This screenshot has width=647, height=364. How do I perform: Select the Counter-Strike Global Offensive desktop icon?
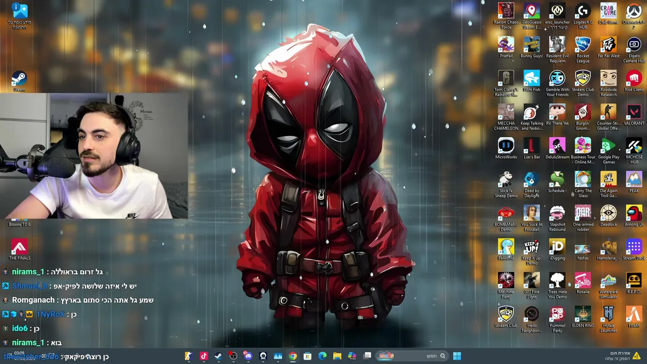pyautogui.click(x=608, y=117)
